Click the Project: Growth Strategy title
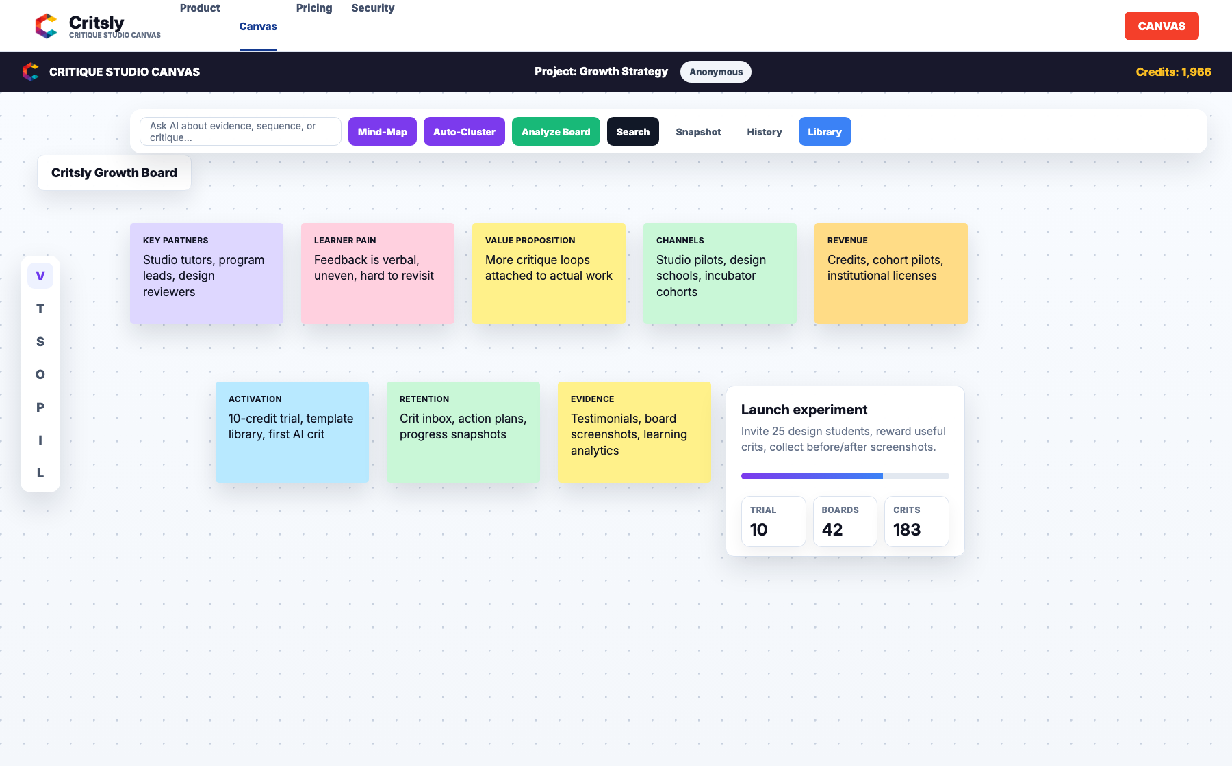This screenshot has height=766, width=1232. click(601, 71)
